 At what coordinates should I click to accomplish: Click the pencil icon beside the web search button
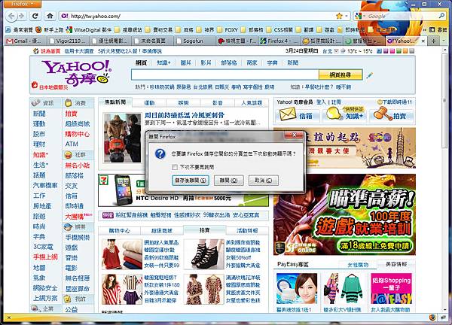pos(369,75)
